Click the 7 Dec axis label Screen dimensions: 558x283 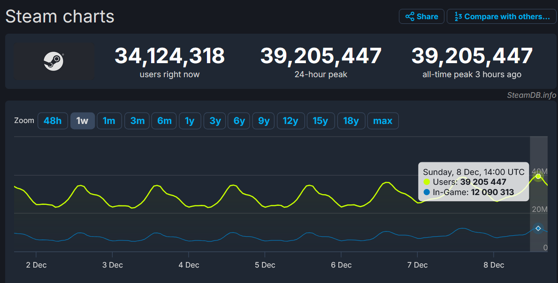[x=417, y=265]
